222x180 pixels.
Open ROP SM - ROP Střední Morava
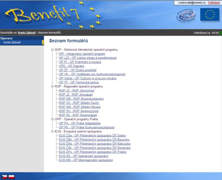[x=80, y=107]
